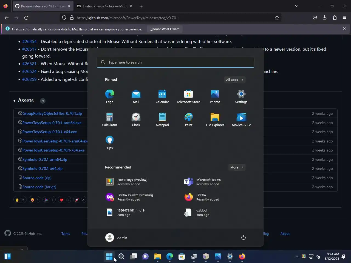Open the Tips app

pyautogui.click(x=110, y=142)
